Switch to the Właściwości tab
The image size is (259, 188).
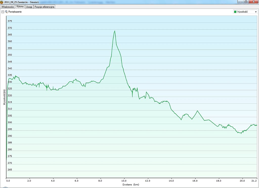coord(7,7)
